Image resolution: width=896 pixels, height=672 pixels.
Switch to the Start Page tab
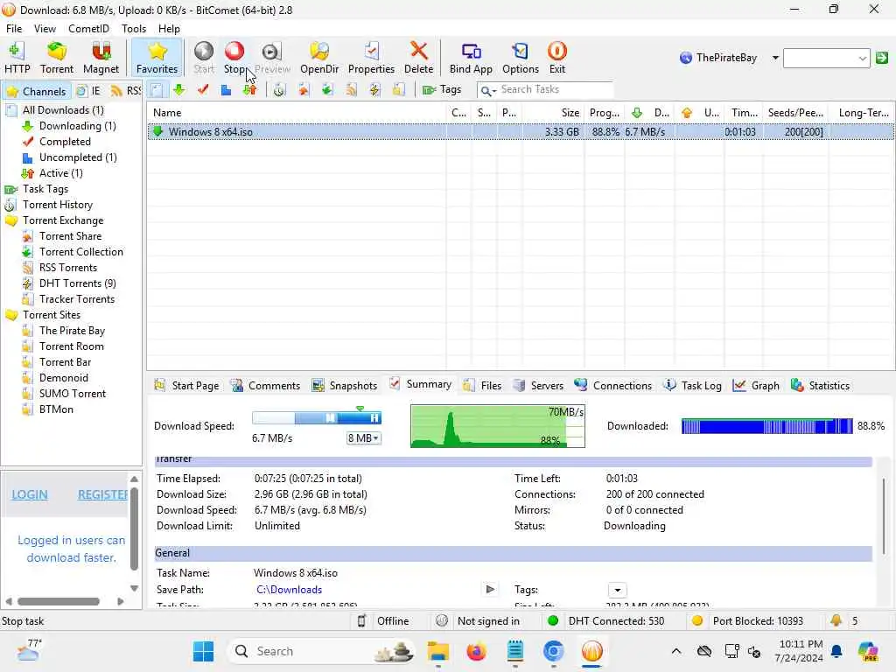click(x=187, y=386)
